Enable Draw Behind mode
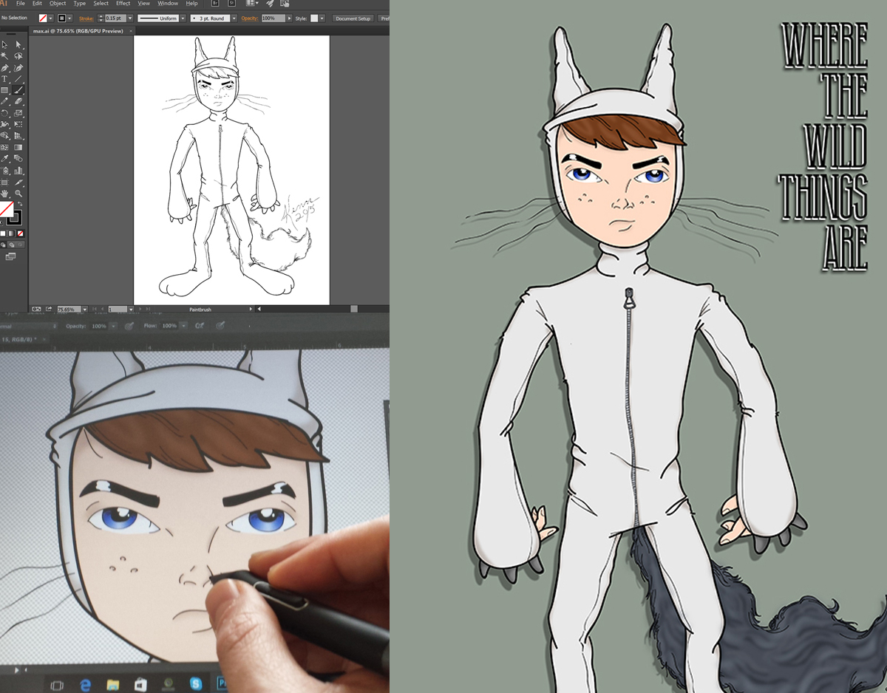Viewport: 887px width, 693px height. pyautogui.click(x=12, y=245)
